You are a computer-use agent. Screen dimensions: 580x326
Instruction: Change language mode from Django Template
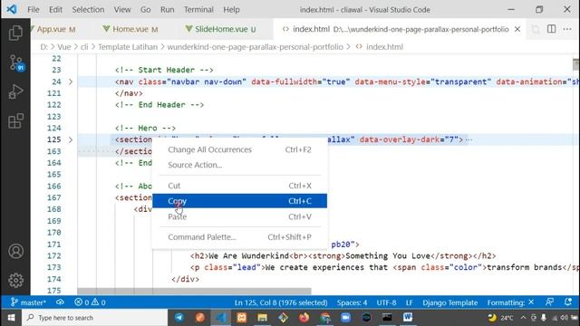coord(450,302)
